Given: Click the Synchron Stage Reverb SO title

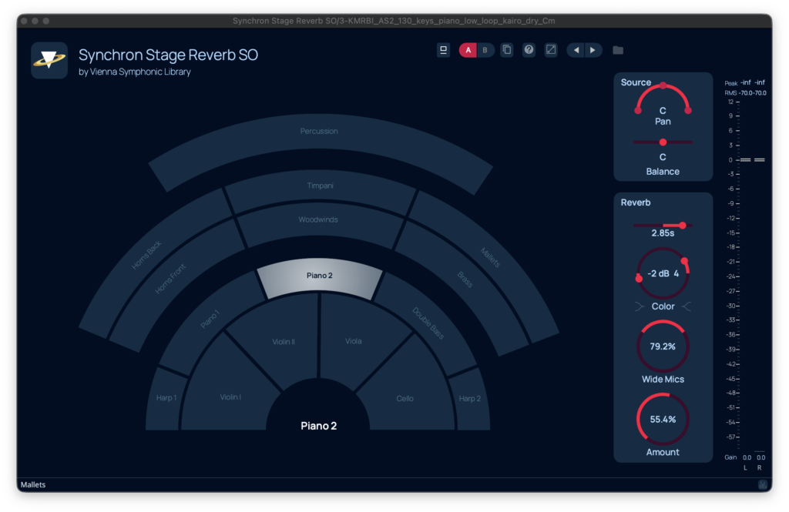Looking at the screenshot, I should click(168, 55).
